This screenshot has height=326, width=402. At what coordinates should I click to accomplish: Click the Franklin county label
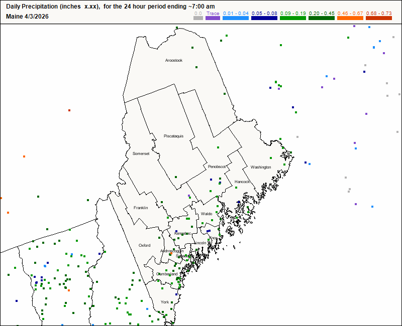tap(141, 208)
